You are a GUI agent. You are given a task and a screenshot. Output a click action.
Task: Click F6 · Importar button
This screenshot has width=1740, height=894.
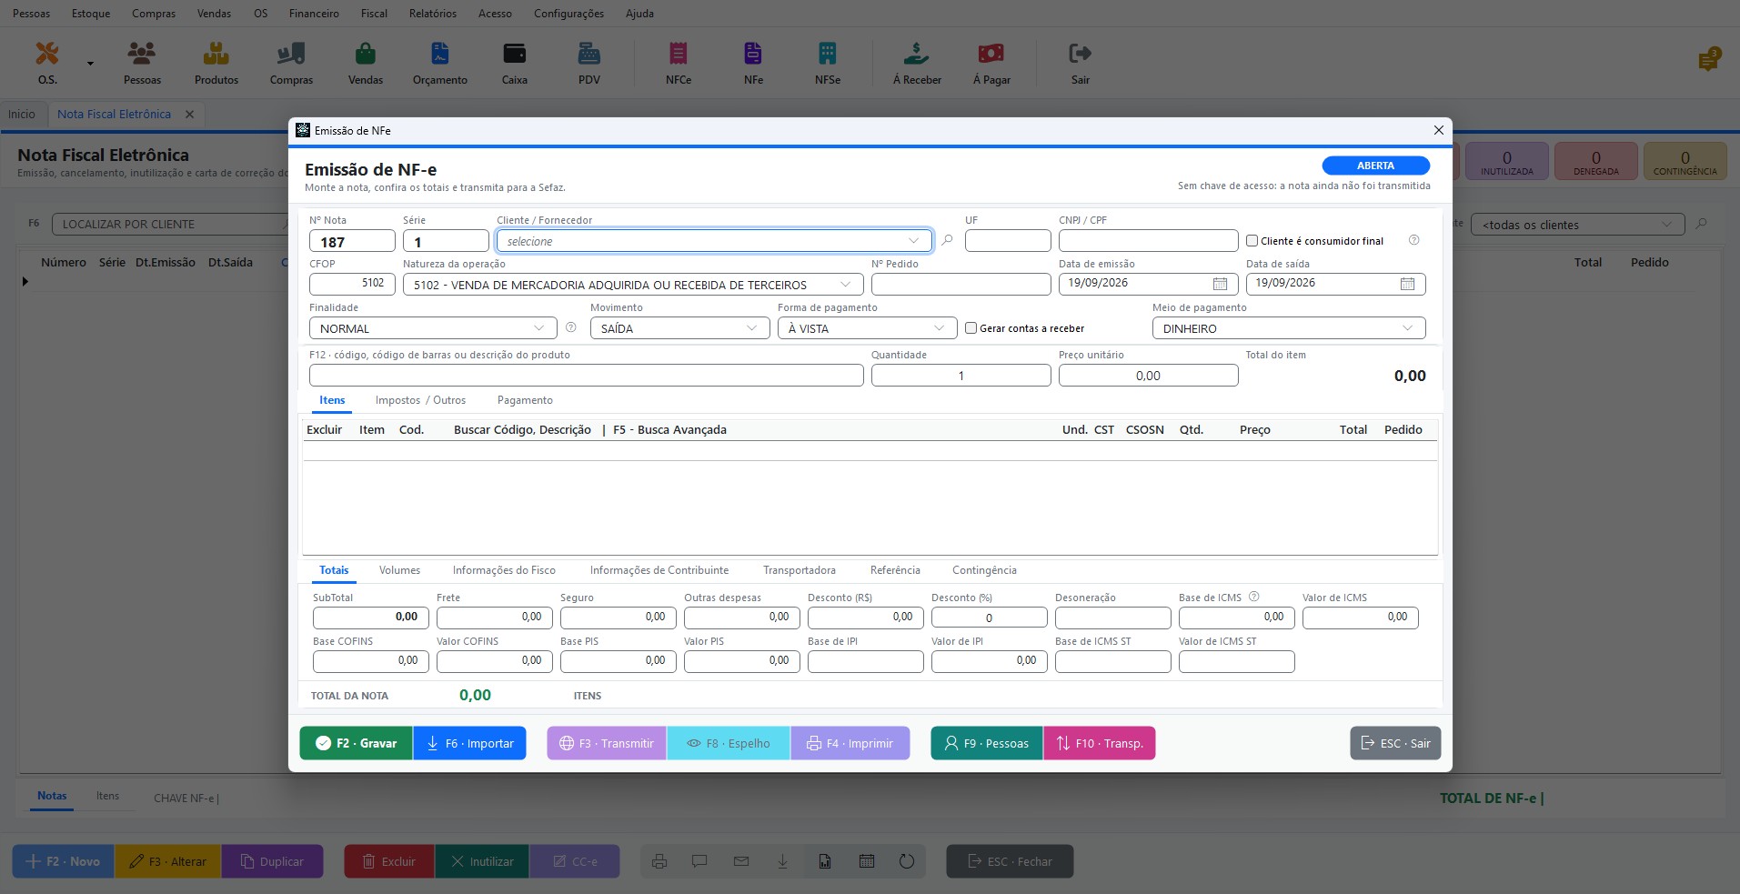469,743
